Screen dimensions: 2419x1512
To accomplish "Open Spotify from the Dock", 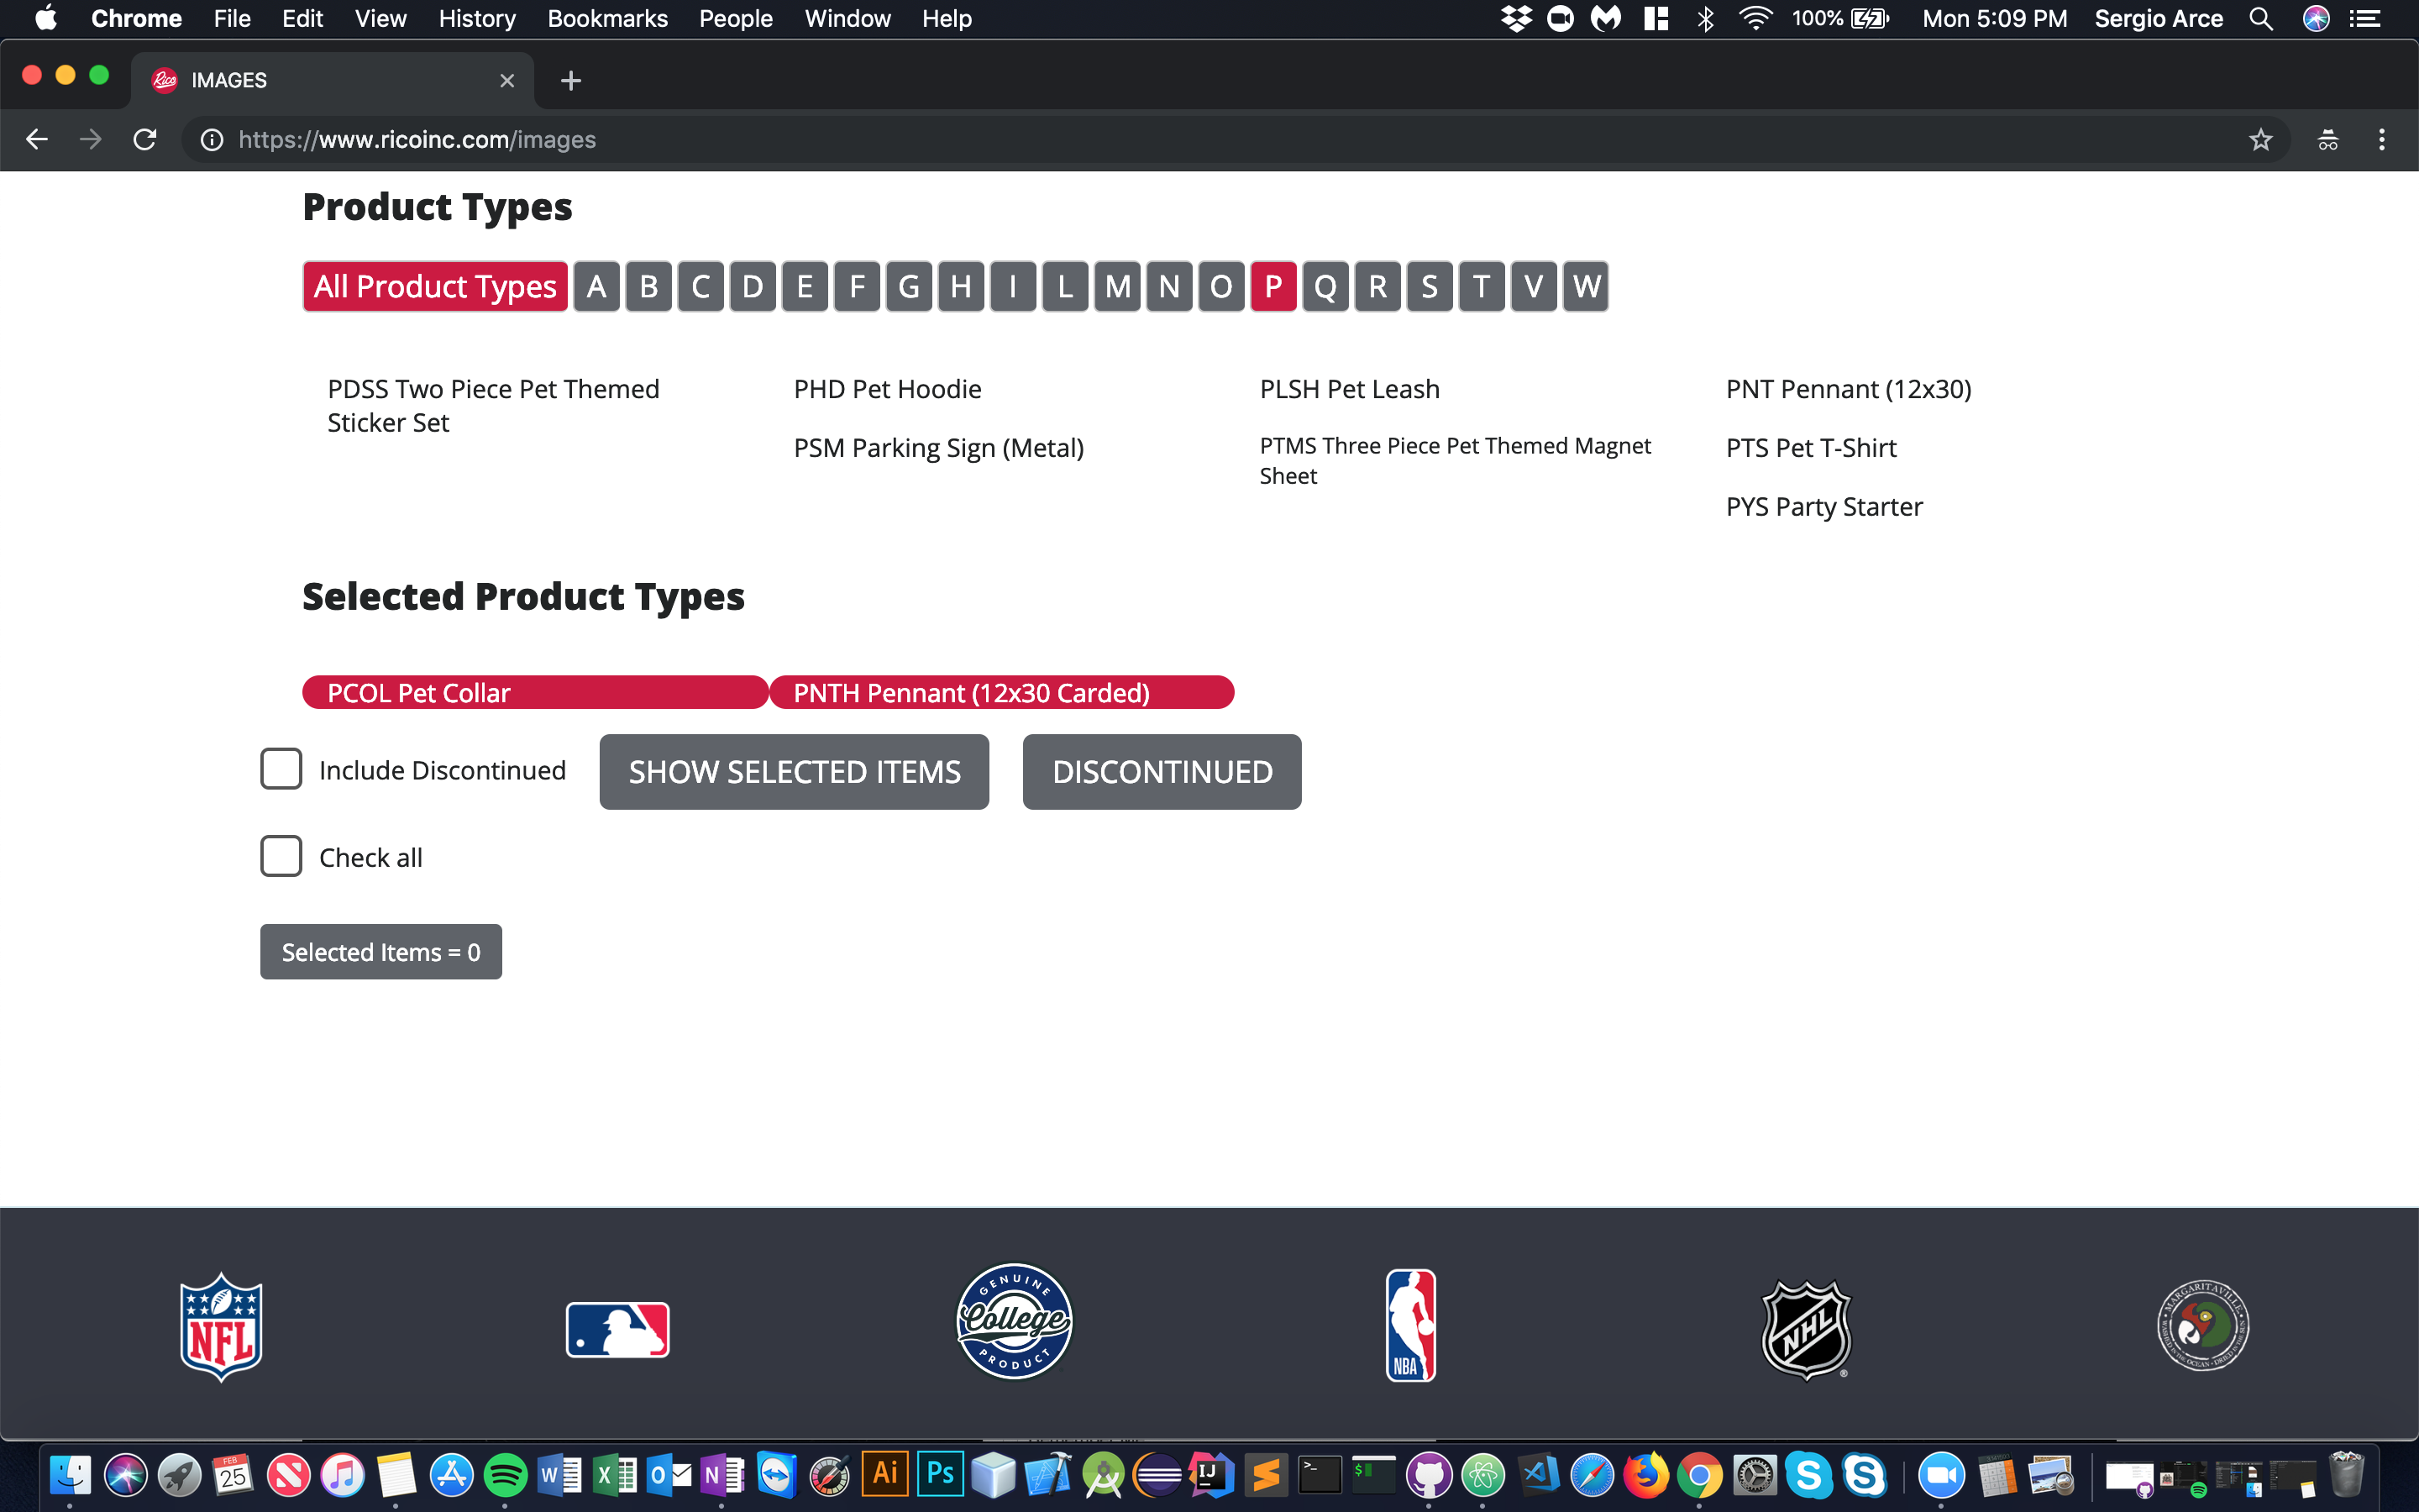I will click(x=505, y=1475).
